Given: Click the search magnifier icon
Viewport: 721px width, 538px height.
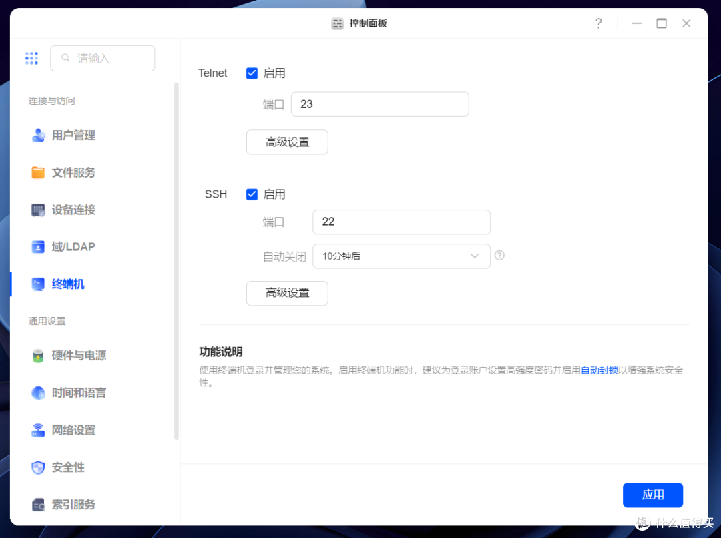Looking at the screenshot, I should [65, 58].
